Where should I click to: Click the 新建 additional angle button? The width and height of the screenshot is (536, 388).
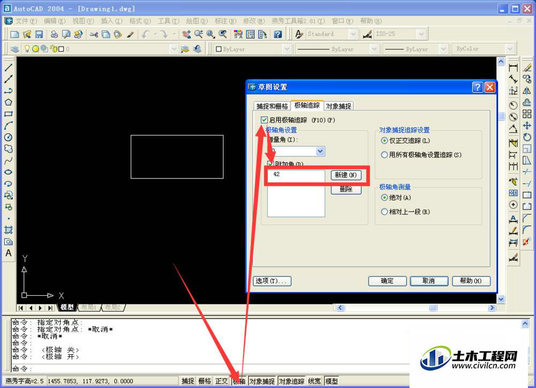(346, 175)
